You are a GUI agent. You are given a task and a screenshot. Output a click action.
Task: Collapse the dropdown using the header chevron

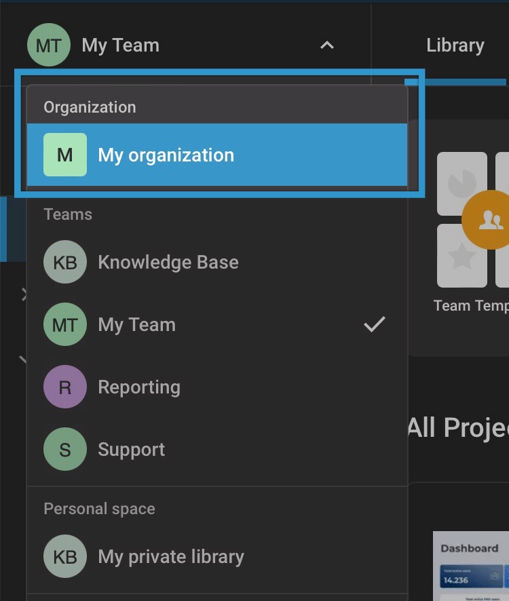[x=328, y=45]
